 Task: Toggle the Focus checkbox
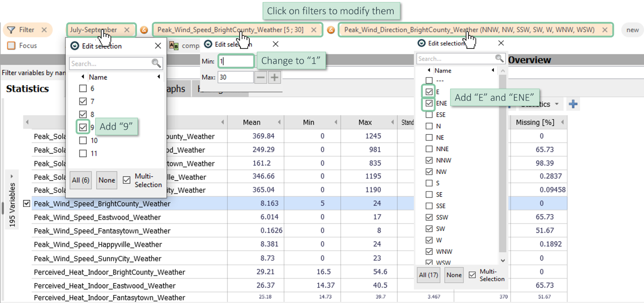(x=12, y=45)
